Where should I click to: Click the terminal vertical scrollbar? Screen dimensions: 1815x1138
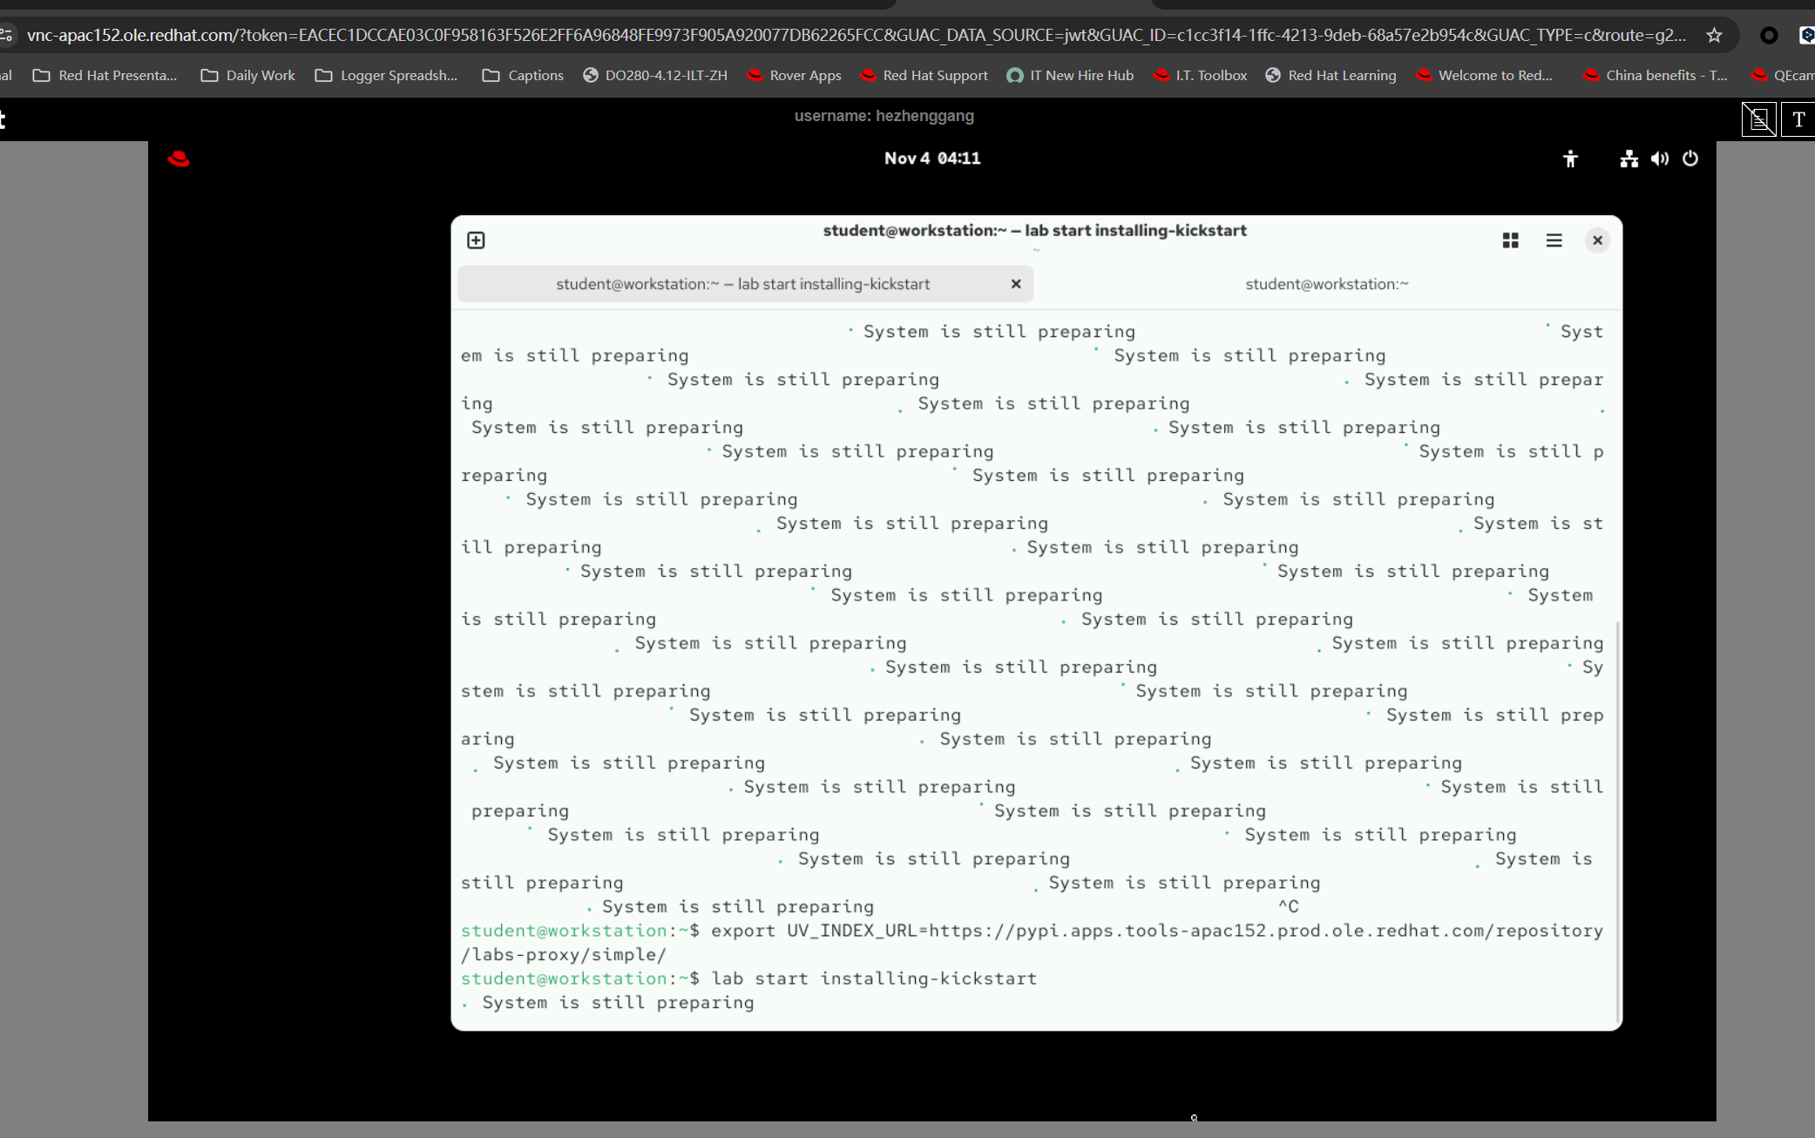[1618, 819]
